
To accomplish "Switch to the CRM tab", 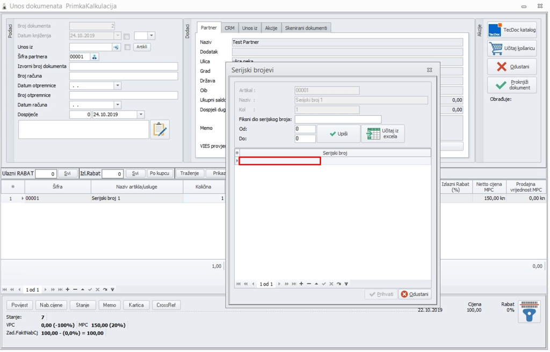I will pos(229,28).
